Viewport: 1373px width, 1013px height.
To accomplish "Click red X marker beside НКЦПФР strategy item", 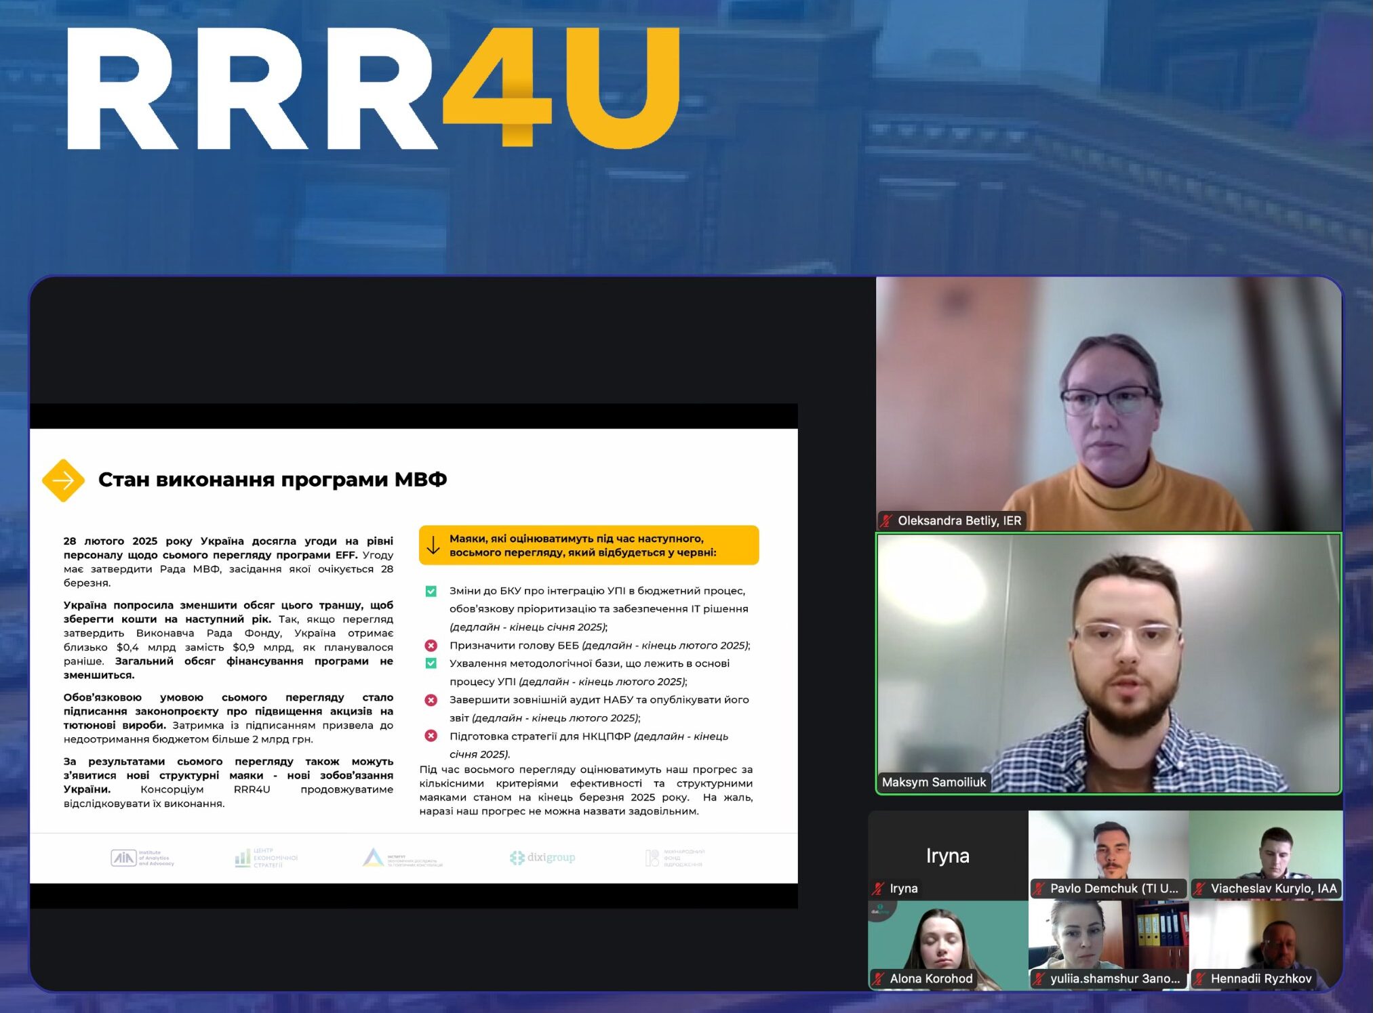I will [431, 736].
